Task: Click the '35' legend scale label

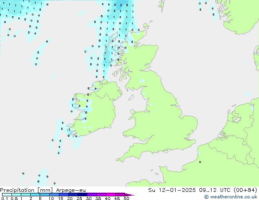Action: (98, 198)
